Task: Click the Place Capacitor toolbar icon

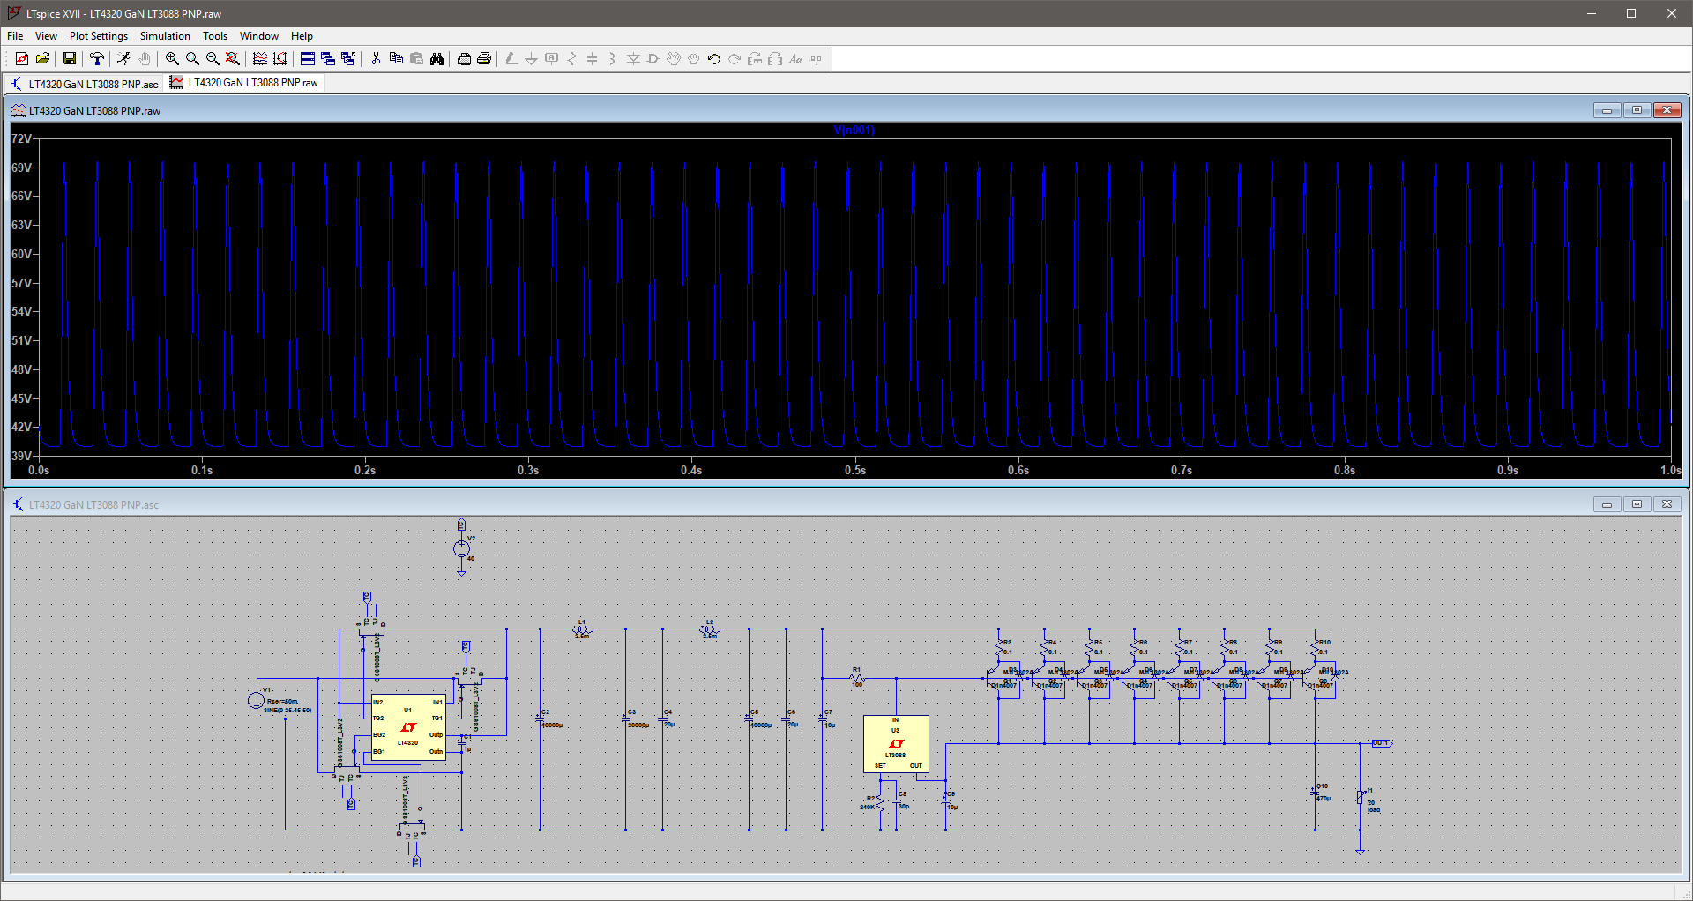Action: [593, 59]
